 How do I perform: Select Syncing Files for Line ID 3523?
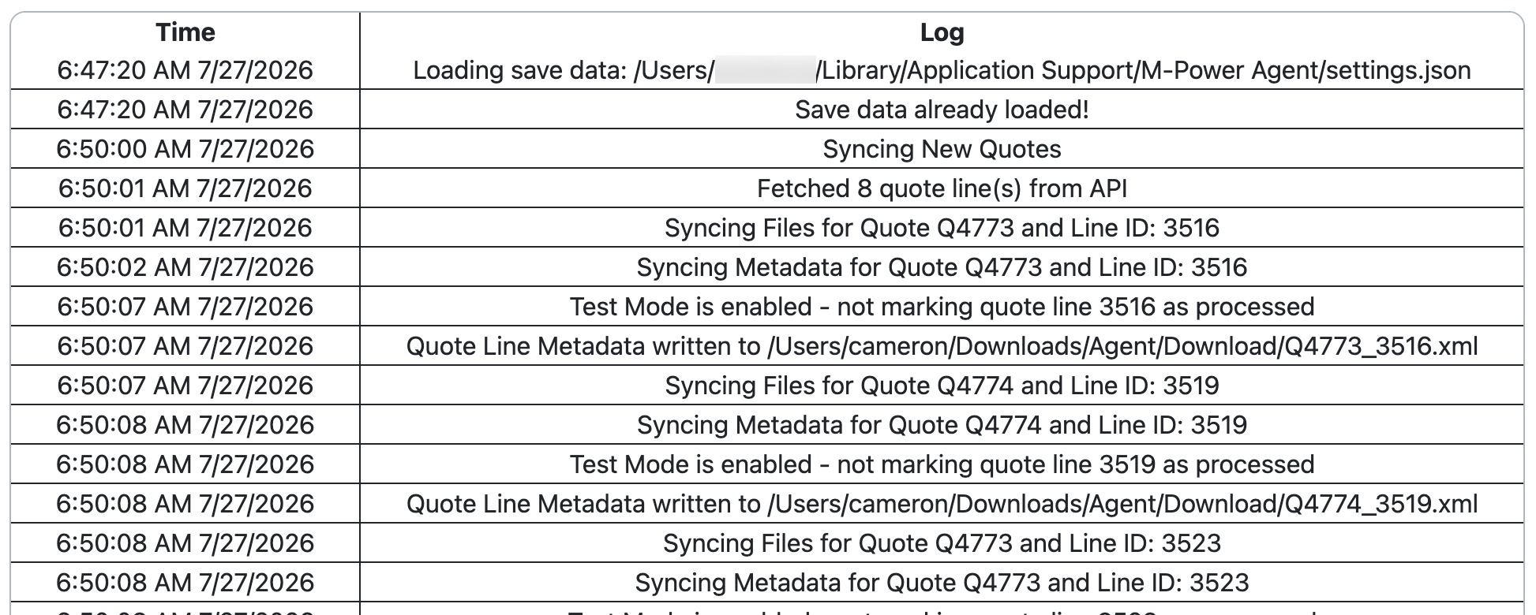[942, 543]
